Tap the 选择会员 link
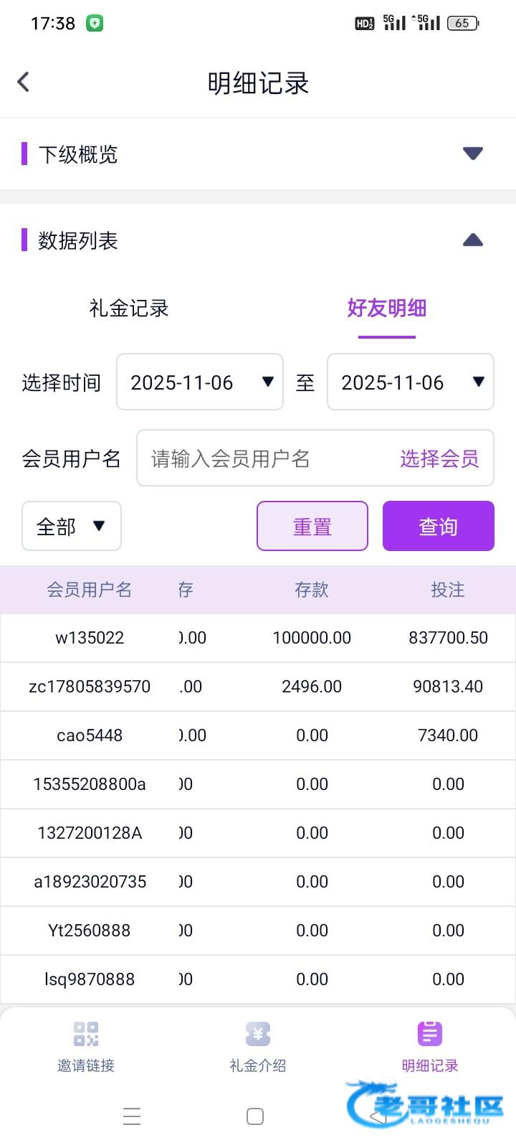 click(439, 458)
